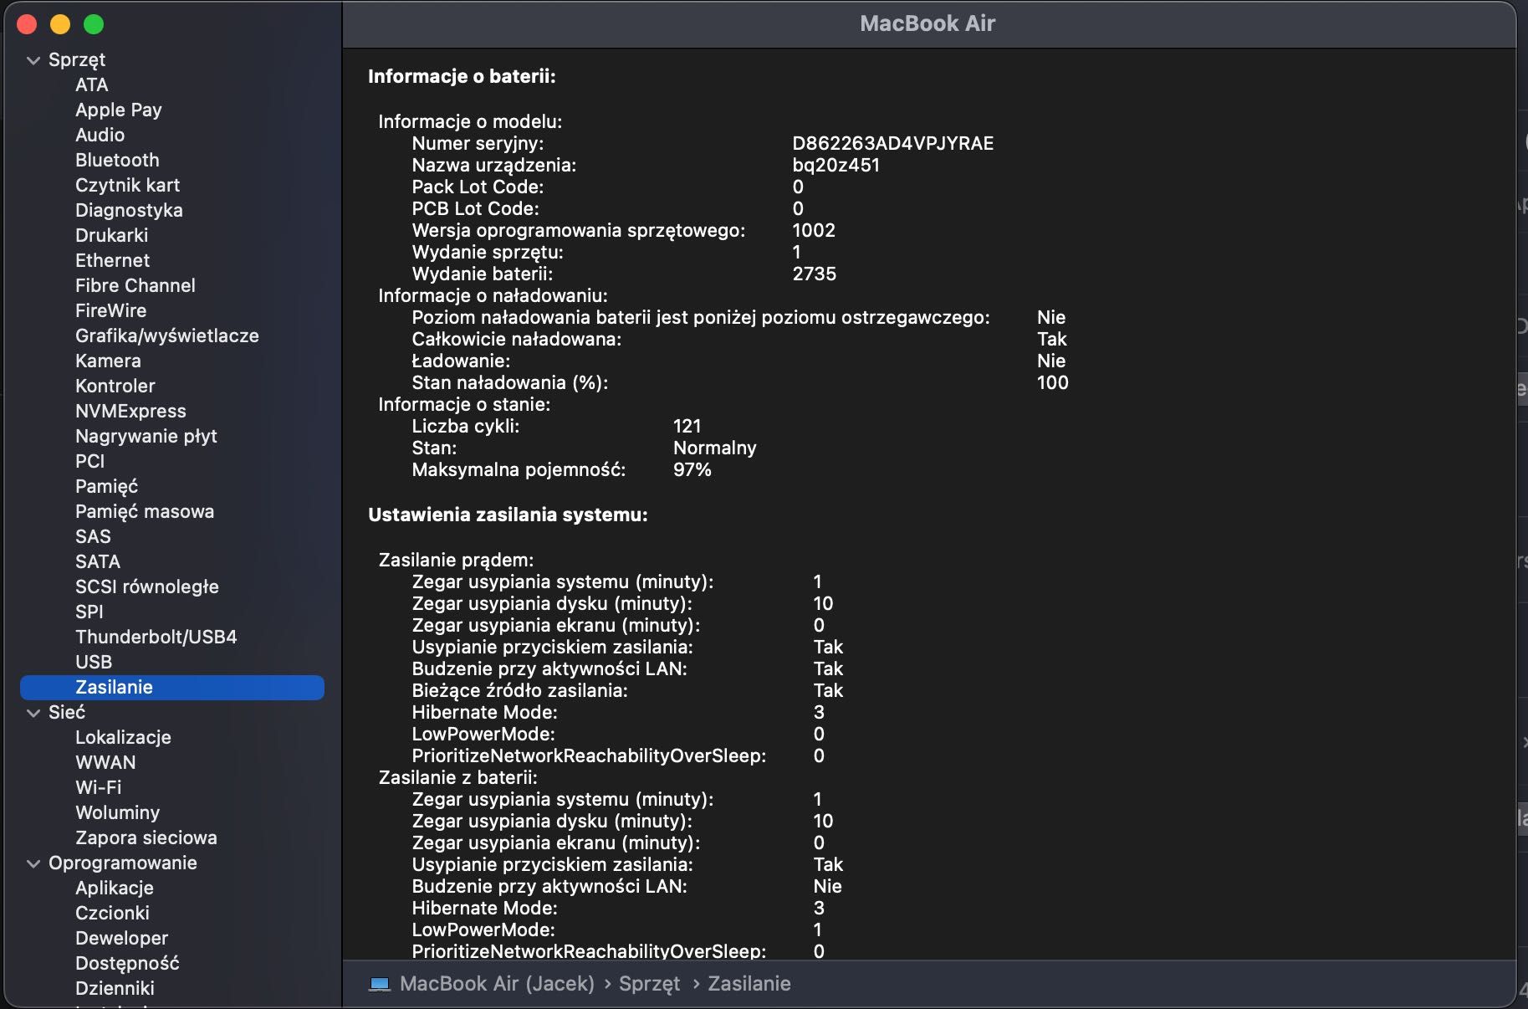This screenshot has width=1528, height=1009.
Task: Show Dostępność information
Action: click(x=127, y=963)
